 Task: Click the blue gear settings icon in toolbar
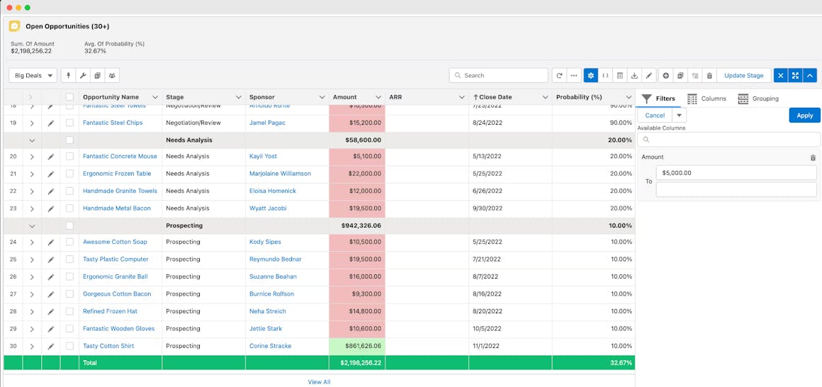(590, 75)
